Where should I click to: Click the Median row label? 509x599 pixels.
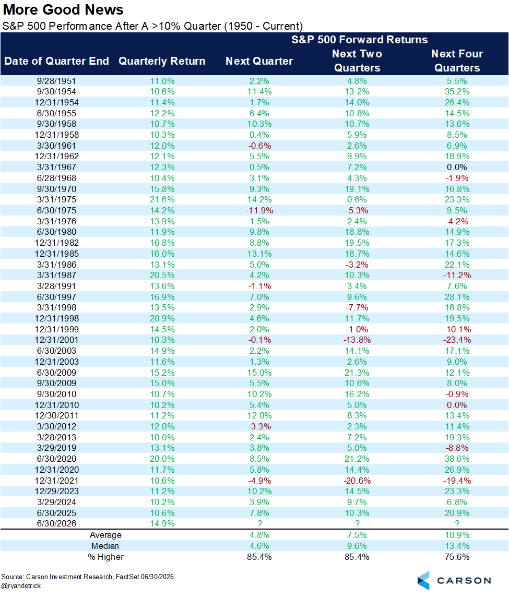coord(105,546)
